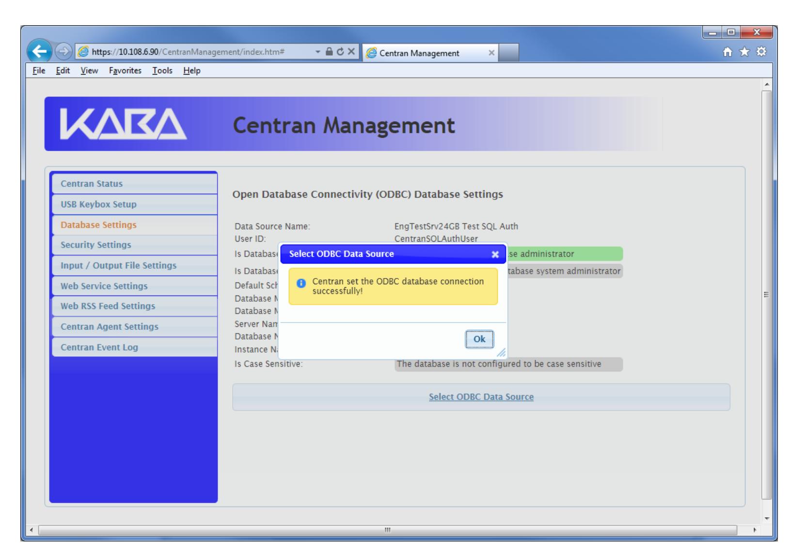Open the address bar autocomplete dropdown arrow

[317, 52]
